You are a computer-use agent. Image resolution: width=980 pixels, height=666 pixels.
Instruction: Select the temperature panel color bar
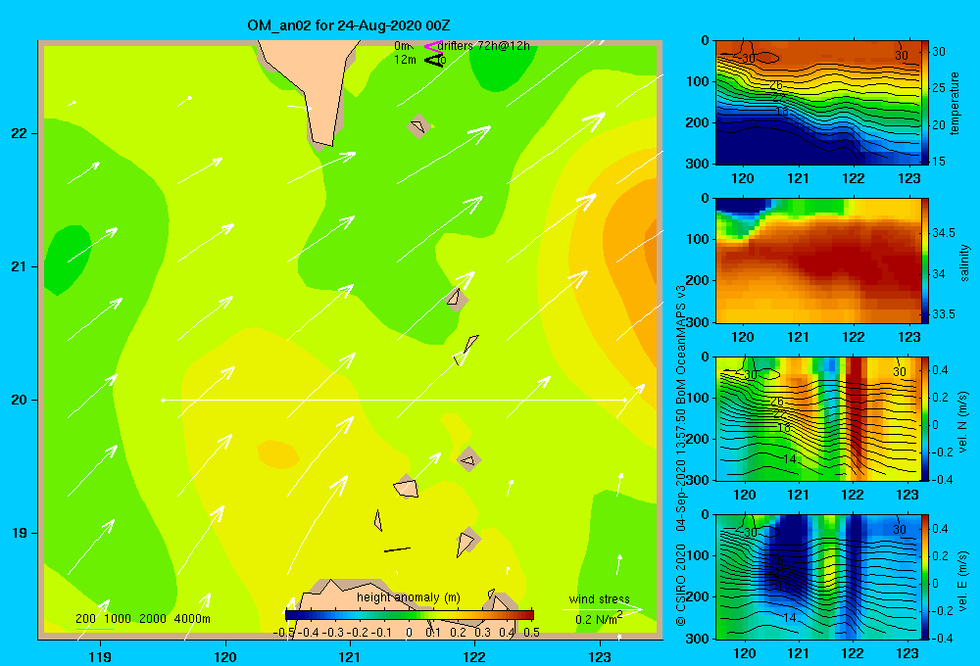click(x=925, y=103)
